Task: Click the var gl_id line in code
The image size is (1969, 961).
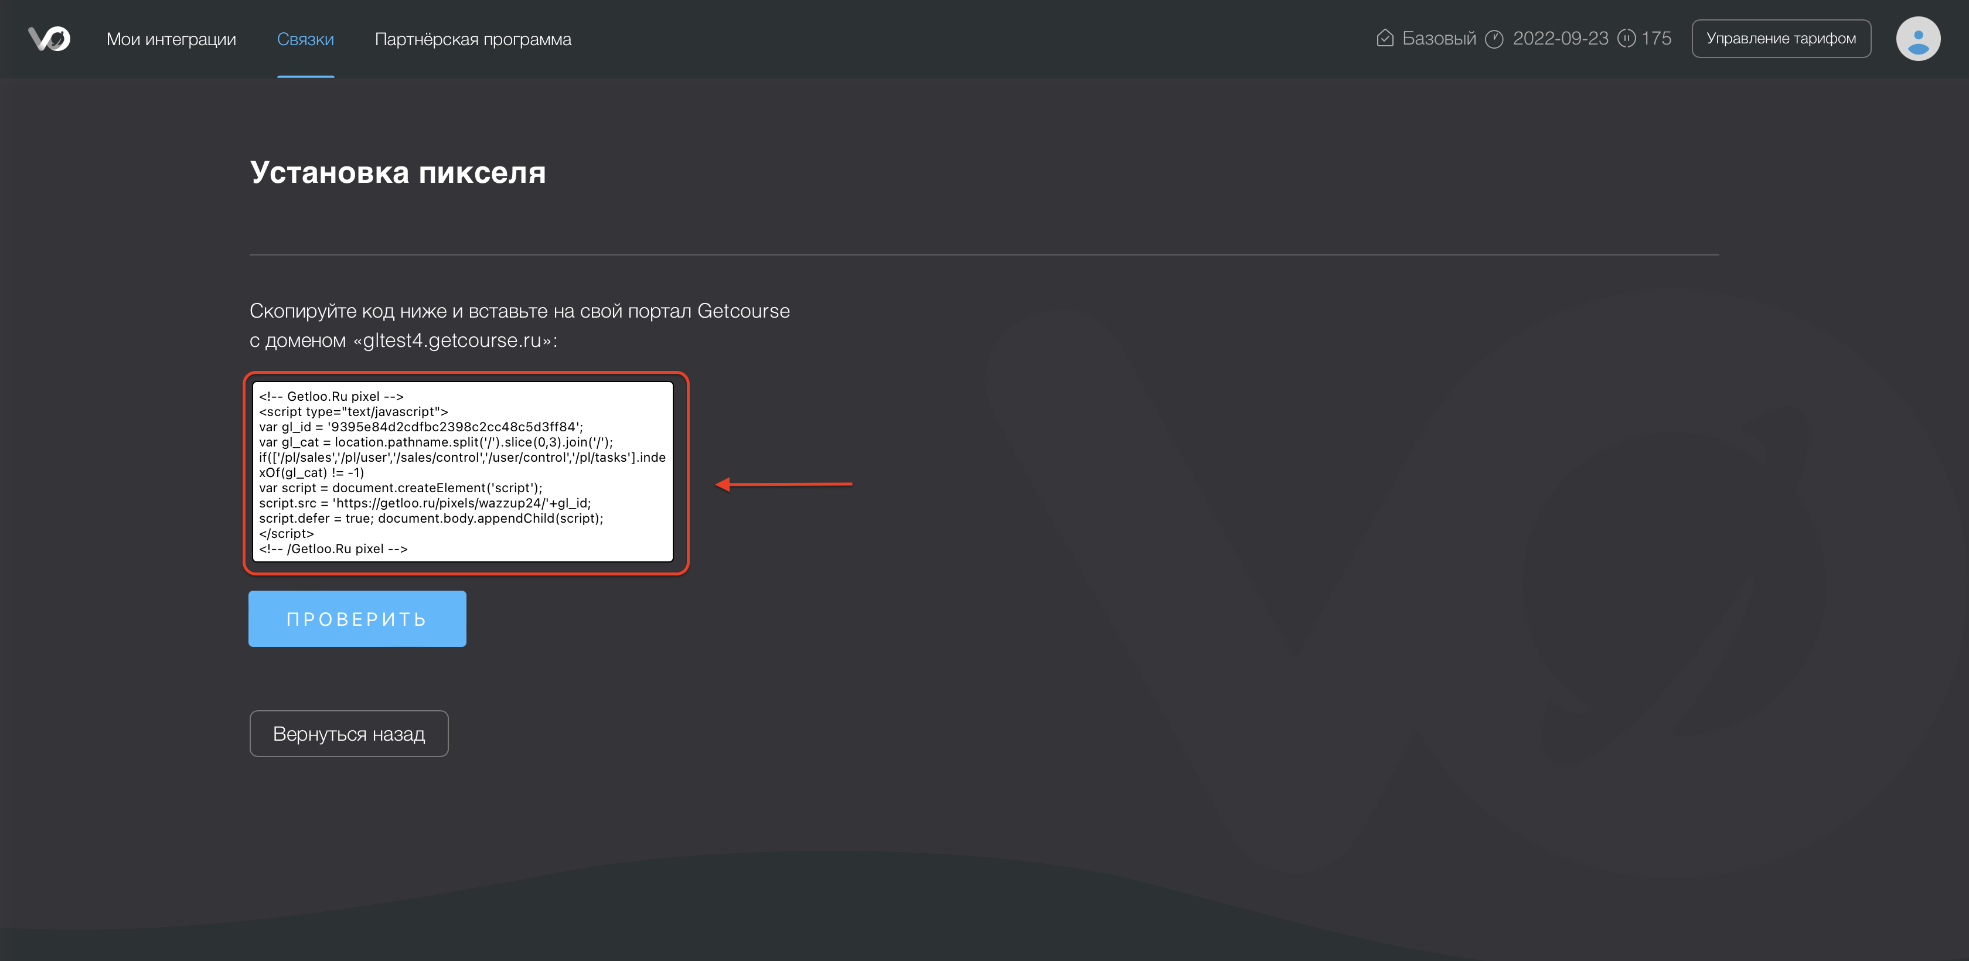Action: tap(420, 427)
